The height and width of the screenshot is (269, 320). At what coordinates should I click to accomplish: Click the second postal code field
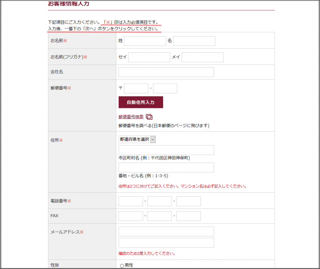coord(165,88)
